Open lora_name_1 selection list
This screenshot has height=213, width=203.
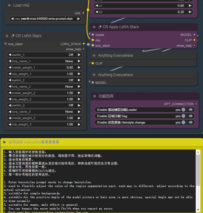point(44,61)
